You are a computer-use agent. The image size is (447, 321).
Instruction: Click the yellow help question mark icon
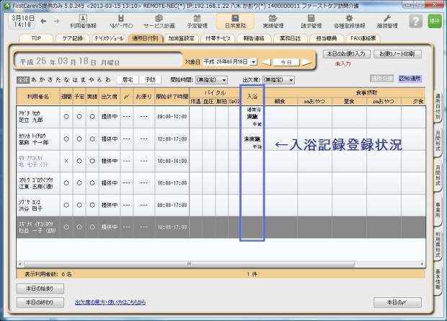coord(415,21)
